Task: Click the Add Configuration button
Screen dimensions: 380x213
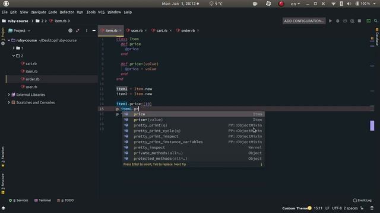Action: [x=304, y=21]
